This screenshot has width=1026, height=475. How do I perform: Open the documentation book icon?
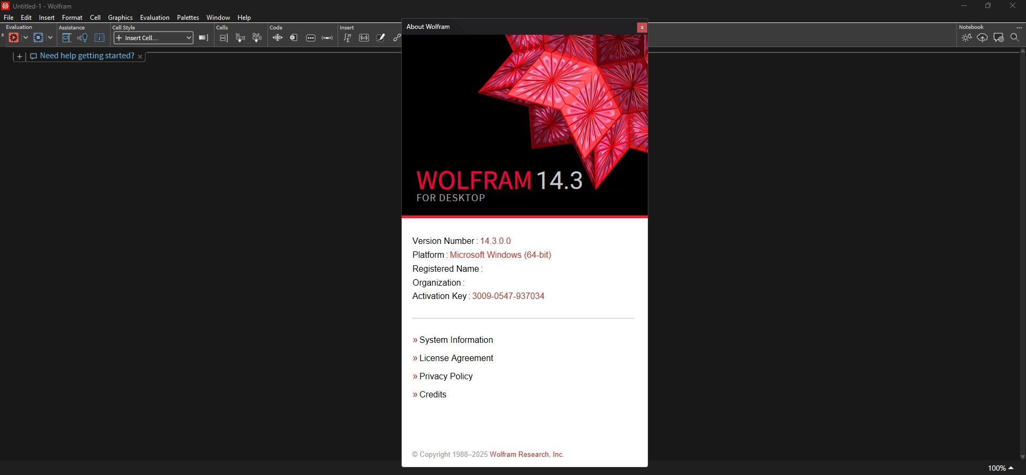pos(99,38)
